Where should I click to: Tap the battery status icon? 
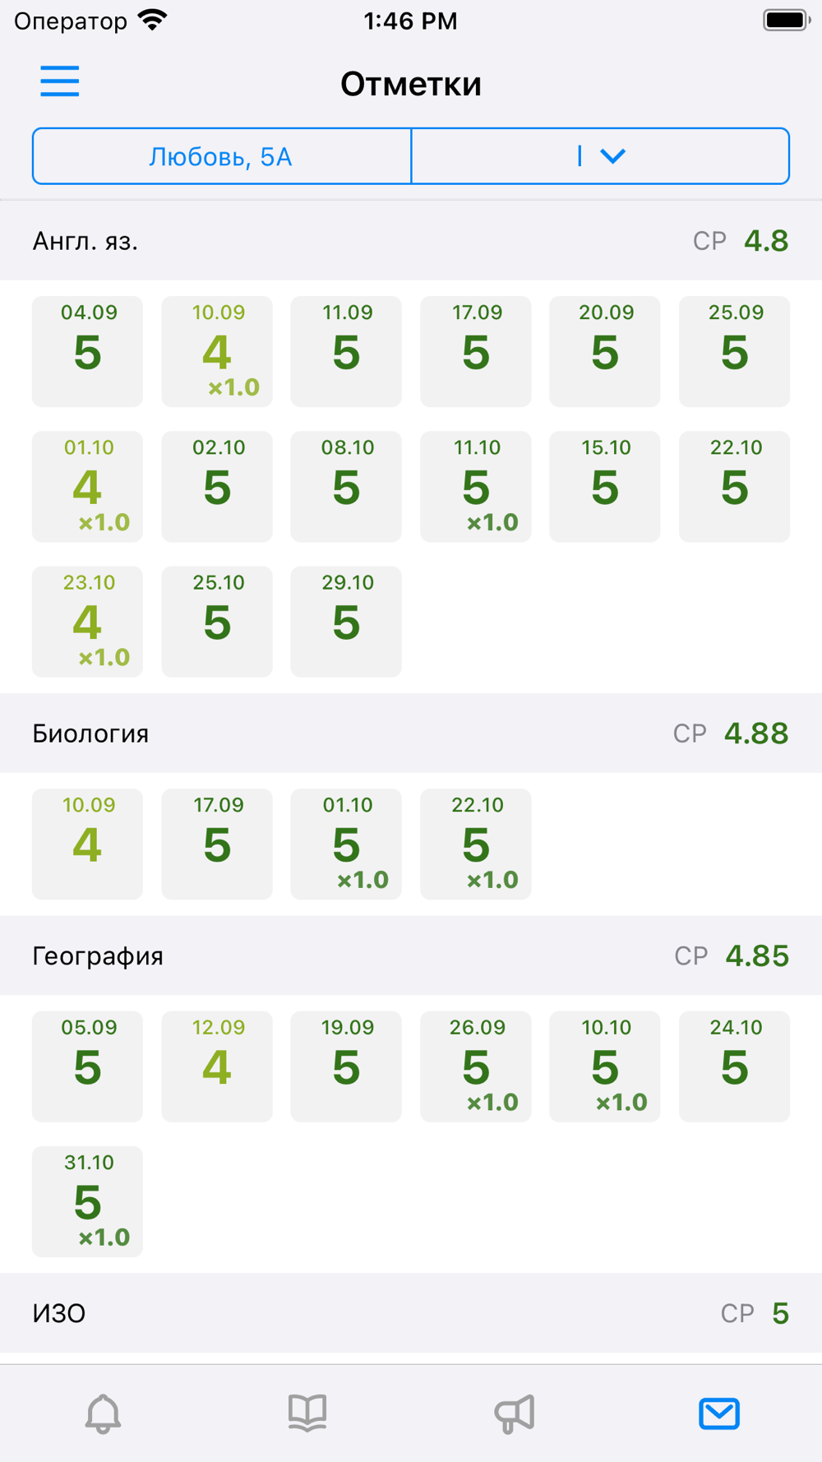787,21
